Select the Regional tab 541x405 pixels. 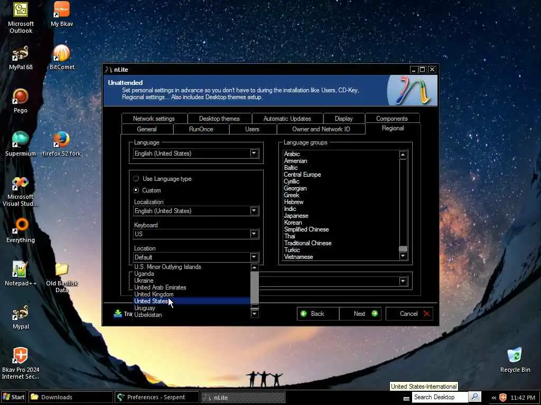pos(393,128)
